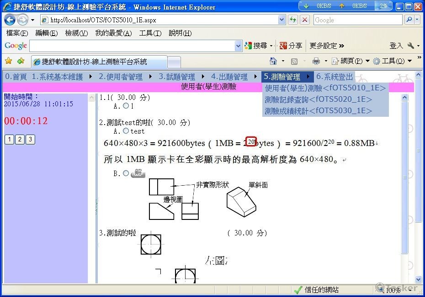Click the Google toolbar wrench icon

[x=410, y=46]
